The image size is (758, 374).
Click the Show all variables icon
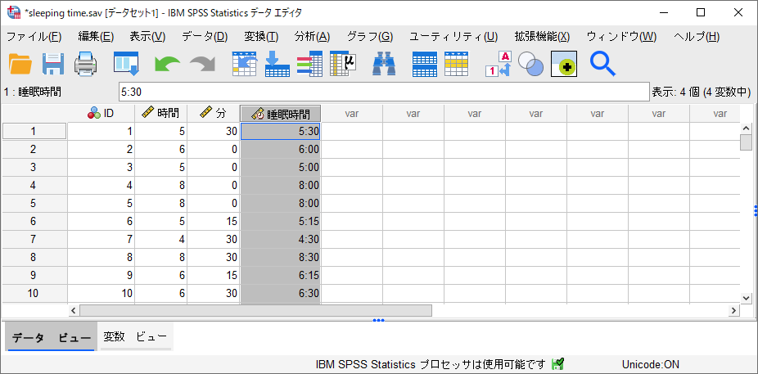(x=564, y=64)
